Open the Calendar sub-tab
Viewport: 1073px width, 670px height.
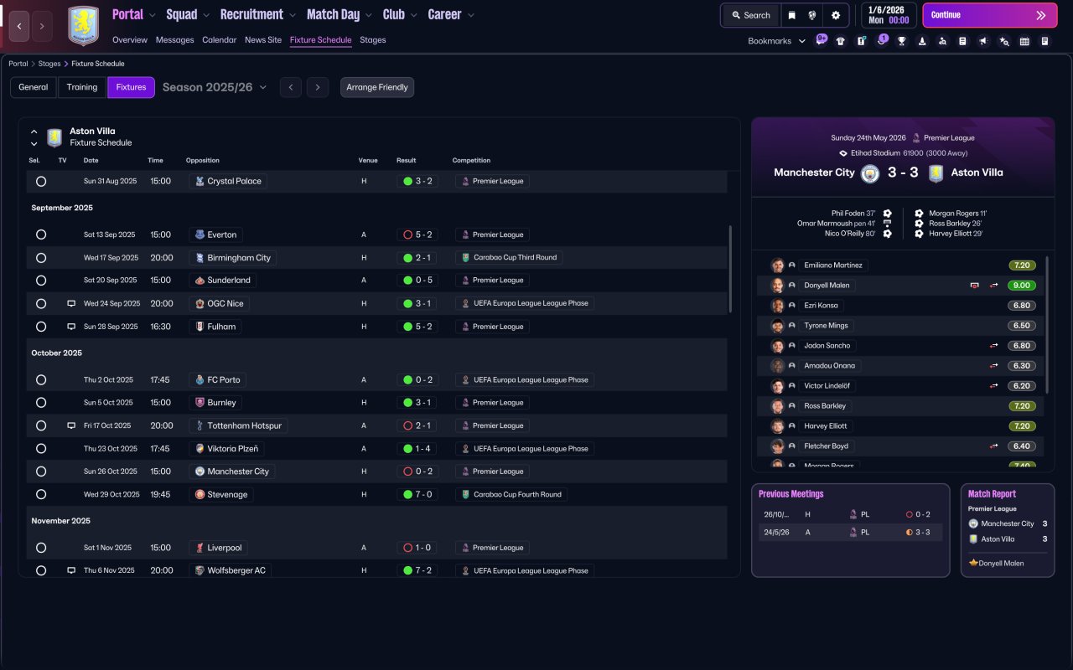(220, 40)
